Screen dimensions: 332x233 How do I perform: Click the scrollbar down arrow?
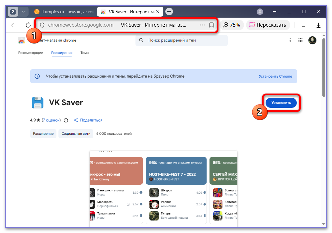pos(324,224)
